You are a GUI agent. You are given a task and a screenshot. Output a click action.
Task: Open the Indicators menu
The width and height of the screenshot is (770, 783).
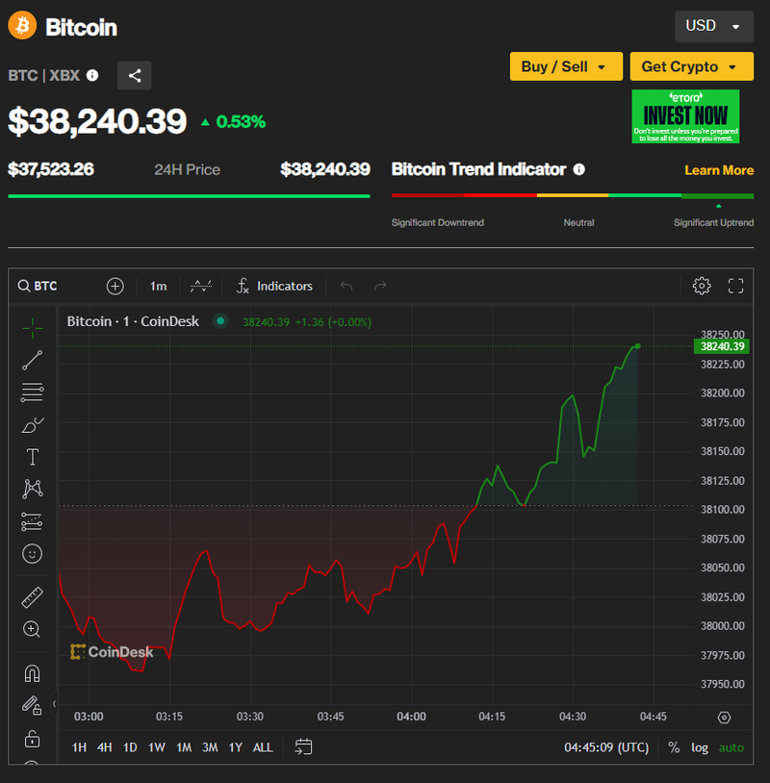point(275,286)
